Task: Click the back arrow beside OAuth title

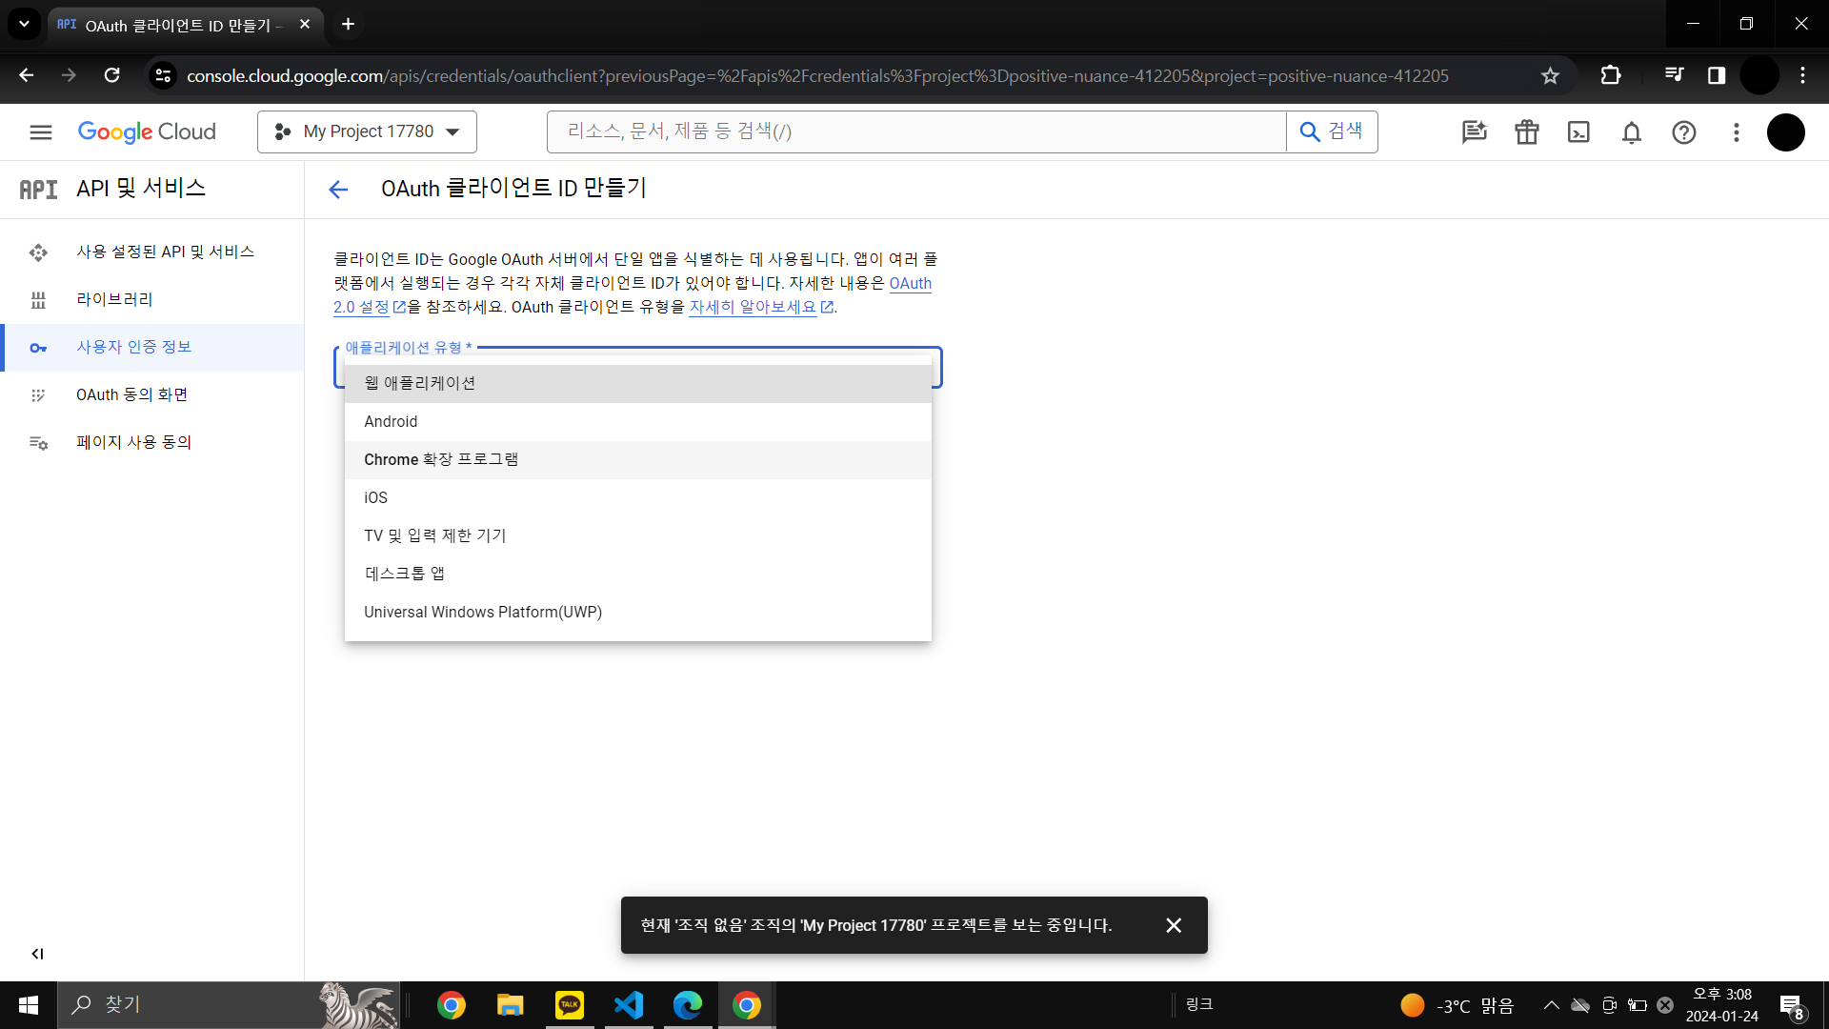Action: 338,190
